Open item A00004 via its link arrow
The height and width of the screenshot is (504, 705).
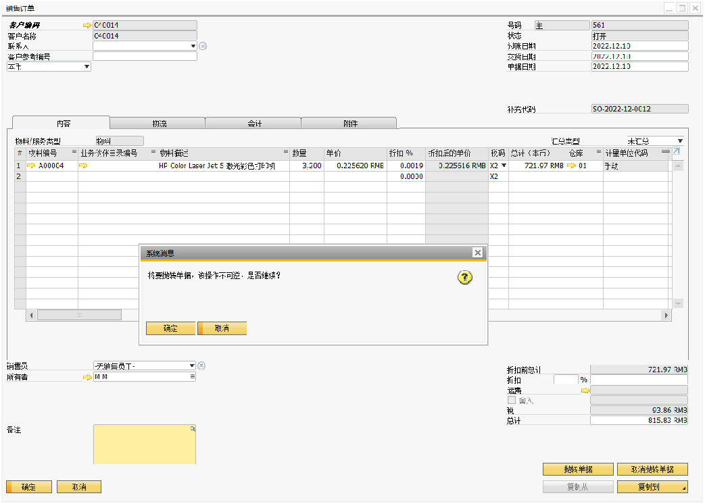[31, 166]
